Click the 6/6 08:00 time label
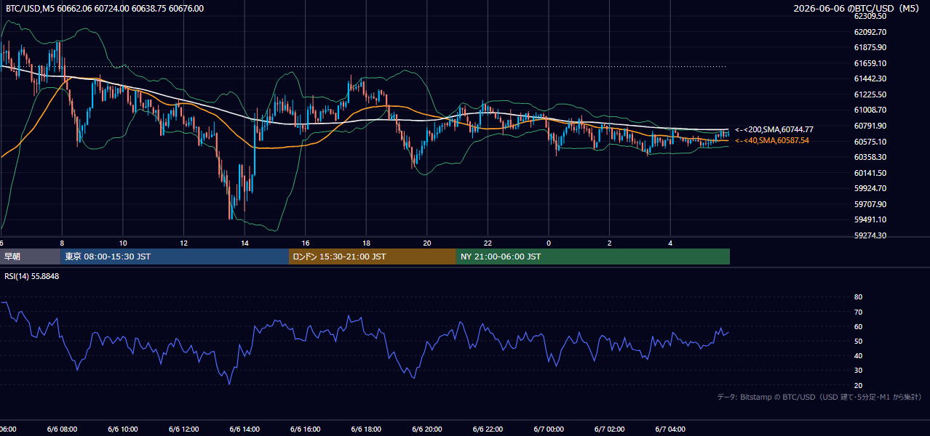This screenshot has height=436, width=930. click(62, 429)
